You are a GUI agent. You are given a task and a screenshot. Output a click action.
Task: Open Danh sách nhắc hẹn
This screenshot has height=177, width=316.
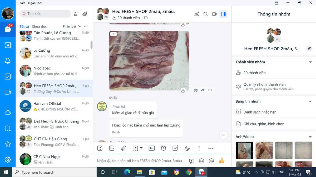coord(260,112)
